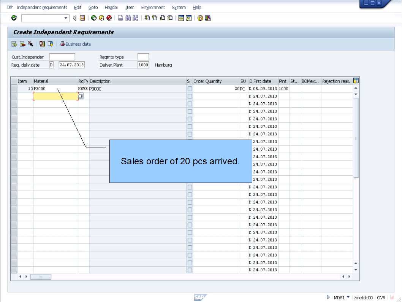Tick the S checkbox on the second table row
The image size is (402, 302).
point(190,96)
